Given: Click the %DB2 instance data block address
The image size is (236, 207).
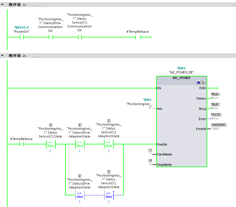Looking at the screenshot, I should click(x=182, y=68).
